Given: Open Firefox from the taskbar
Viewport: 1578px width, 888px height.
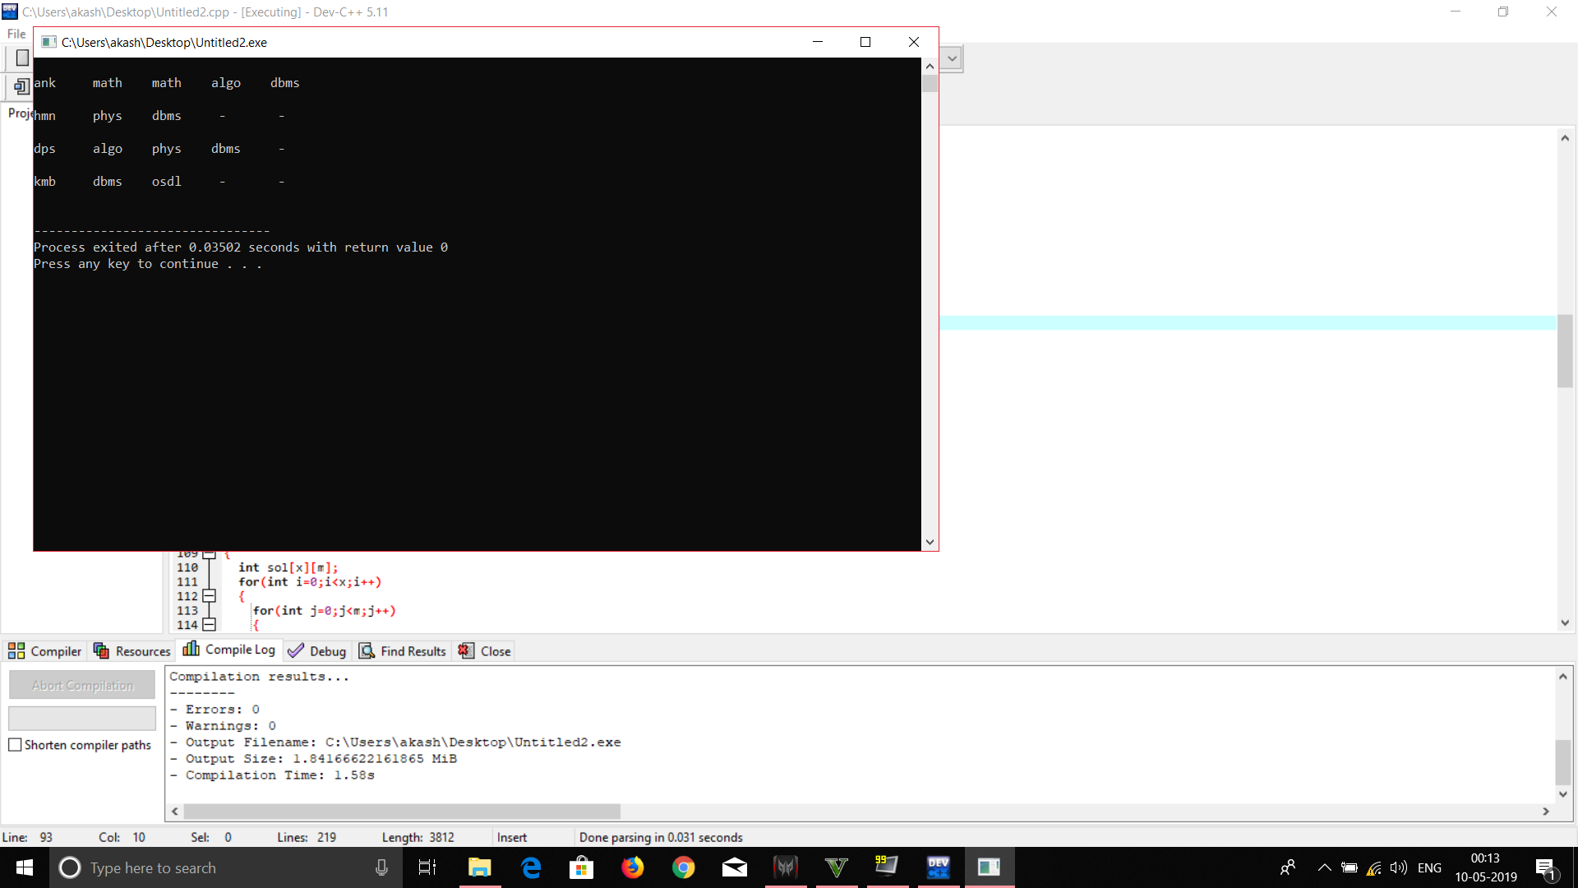Looking at the screenshot, I should click(632, 867).
